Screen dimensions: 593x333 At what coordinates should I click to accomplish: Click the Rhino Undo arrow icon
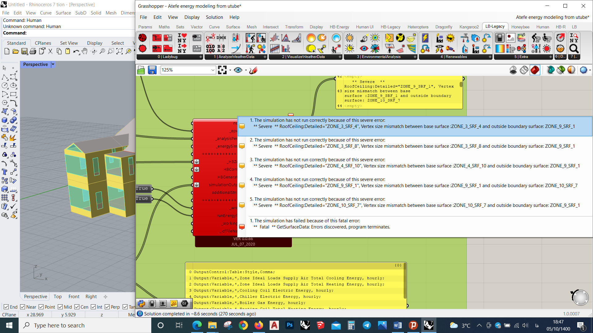coord(76,51)
